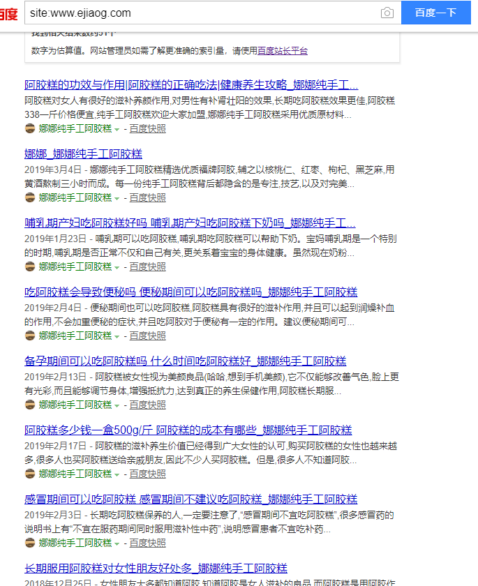
Task: Open result 长期服用阿胶糕对女性朋友好处多 title link
Action: pos(156,569)
